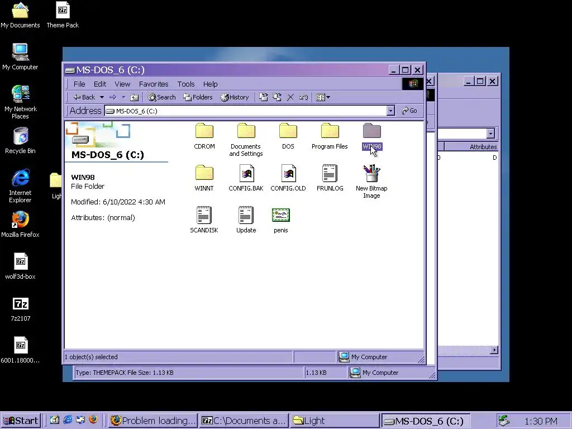Select the Update text file
Image resolution: width=572 pixels, height=429 pixels.
pos(246,220)
